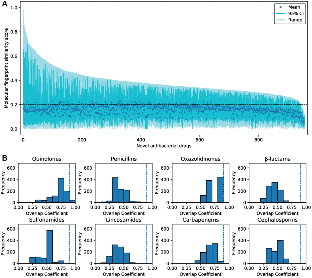Click the tallest bar in Quinolones histogram
Image resolution: width=312 pixels, height=278 pixels.
tap(61, 190)
